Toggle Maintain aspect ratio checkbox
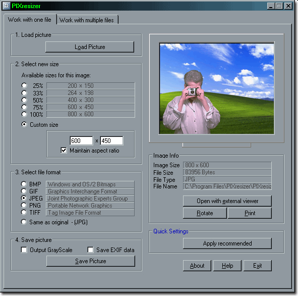Screen dimensions: 298x296 (64, 151)
